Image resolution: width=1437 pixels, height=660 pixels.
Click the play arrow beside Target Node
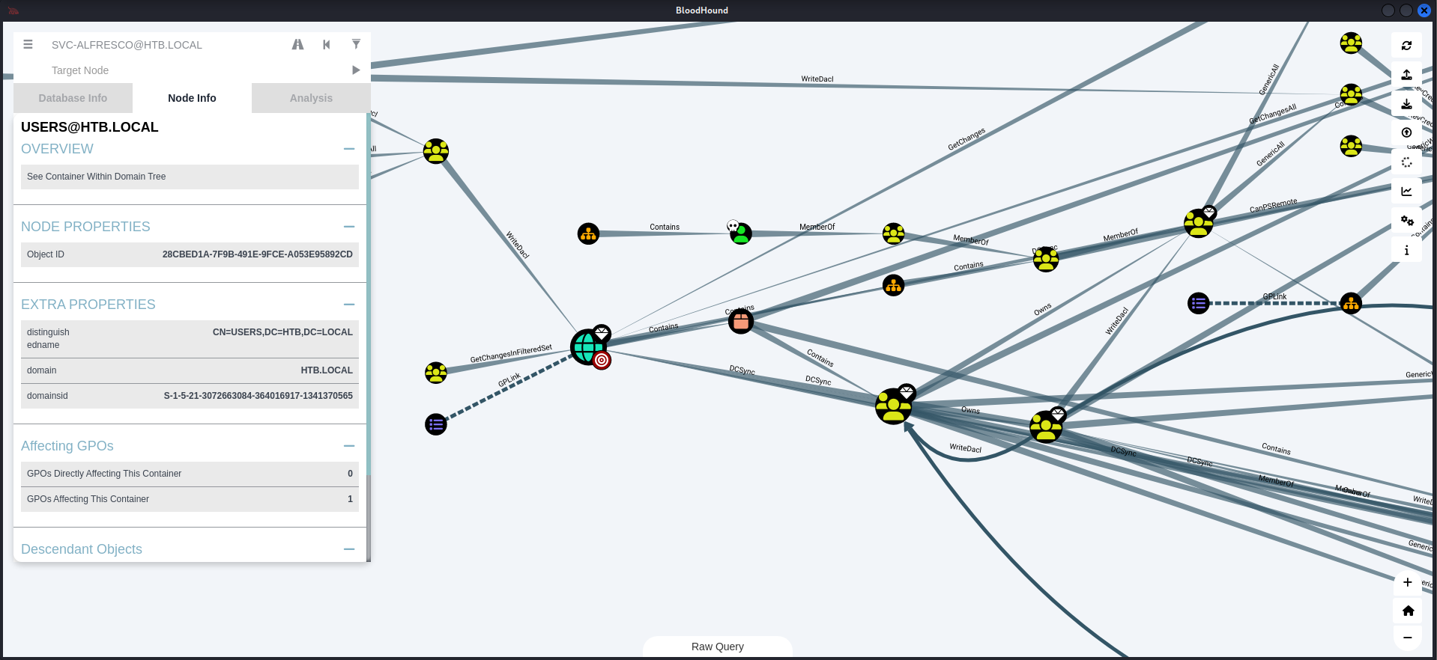click(356, 70)
